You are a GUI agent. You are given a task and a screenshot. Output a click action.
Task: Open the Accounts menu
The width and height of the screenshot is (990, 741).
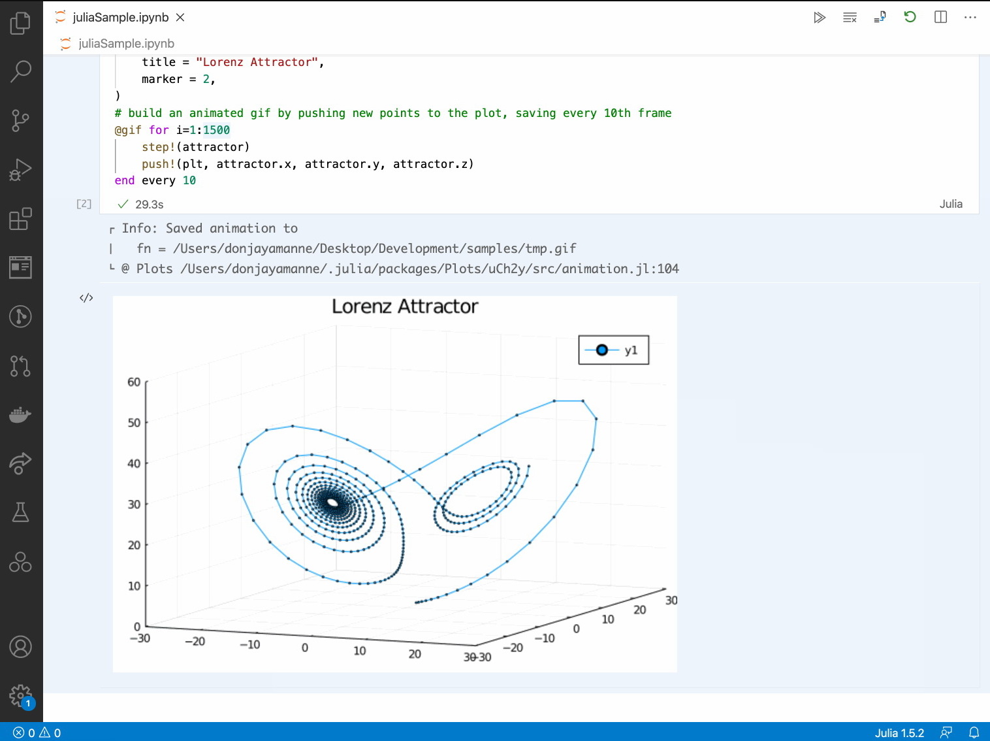[x=21, y=647]
